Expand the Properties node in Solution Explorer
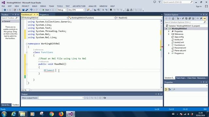209x117 pixels. point(169,32)
